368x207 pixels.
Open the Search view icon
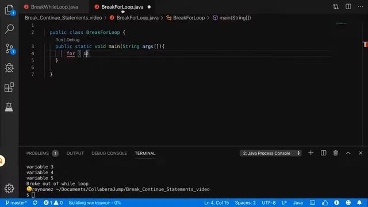pyautogui.click(x=9, y=29)
